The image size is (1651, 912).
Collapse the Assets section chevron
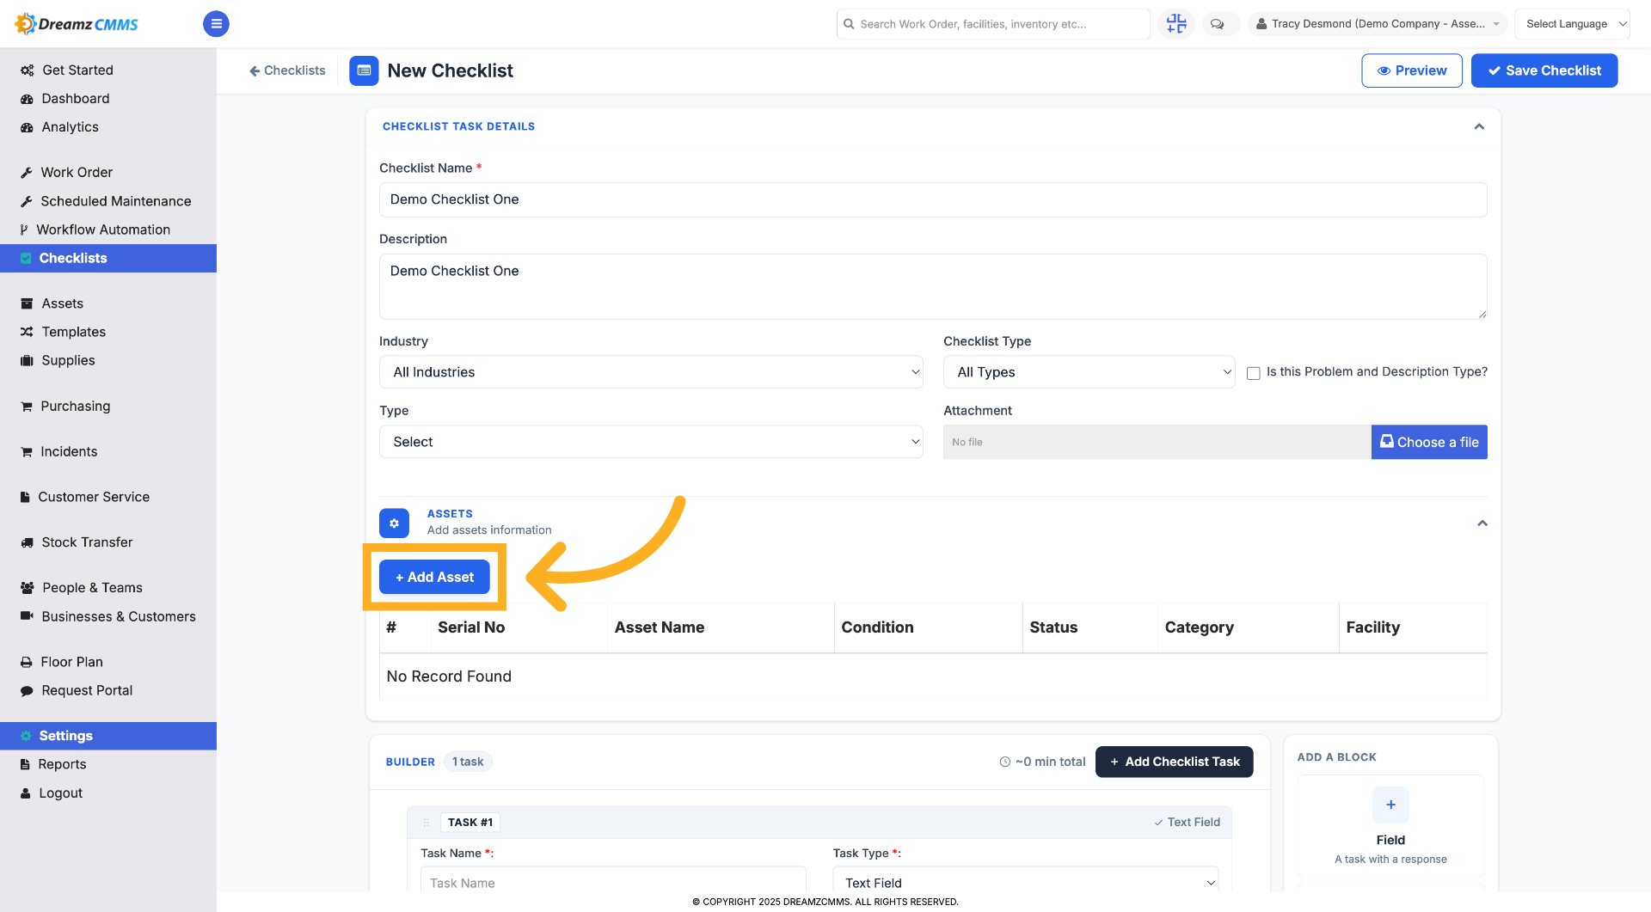pos(1482,523)
